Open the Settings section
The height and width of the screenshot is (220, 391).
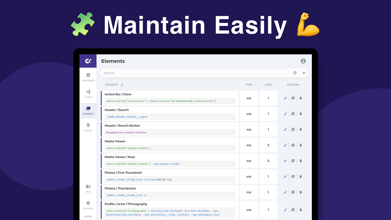tap(88, 205)
